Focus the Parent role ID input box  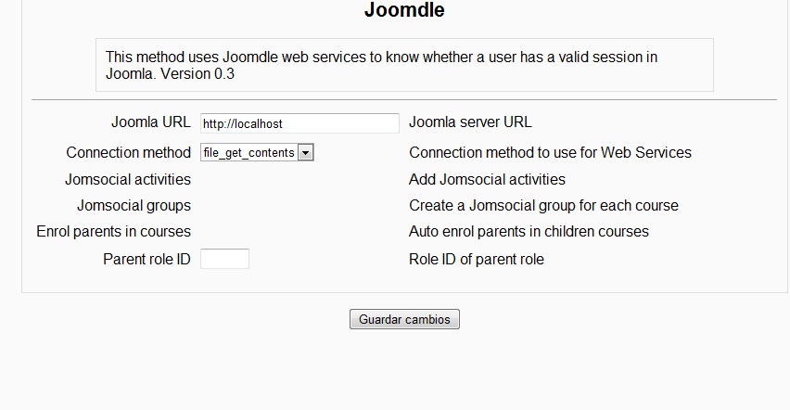[x=224, y=260]
